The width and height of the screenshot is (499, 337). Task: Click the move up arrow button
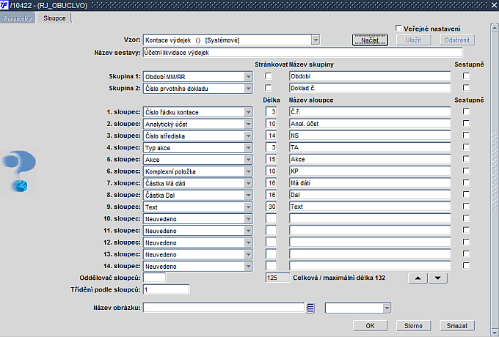(418, 278)
